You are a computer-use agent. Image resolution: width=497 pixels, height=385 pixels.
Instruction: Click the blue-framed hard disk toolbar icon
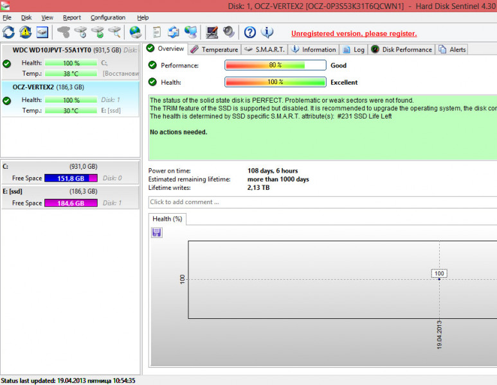tap(42, 32)
